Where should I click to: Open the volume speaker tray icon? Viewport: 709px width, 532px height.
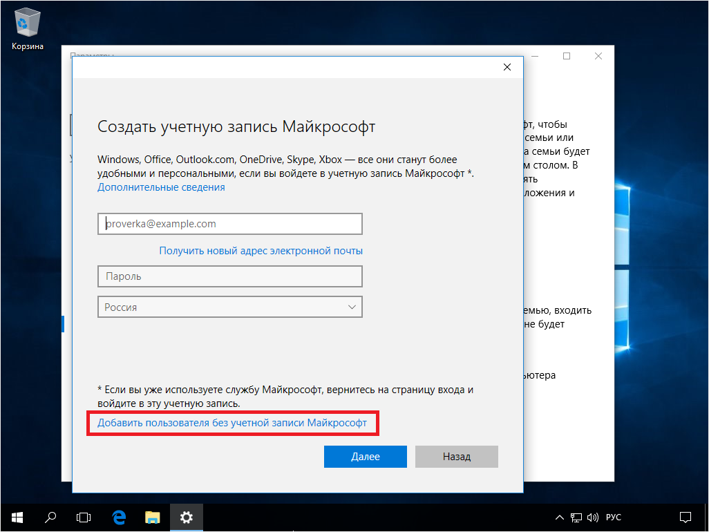pos(592,517)
